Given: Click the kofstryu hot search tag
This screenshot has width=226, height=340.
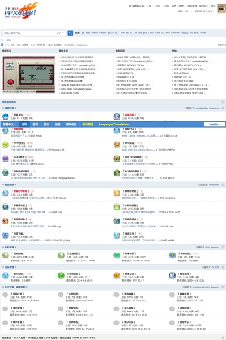Looking at the screenshot, I should point(176,33).
